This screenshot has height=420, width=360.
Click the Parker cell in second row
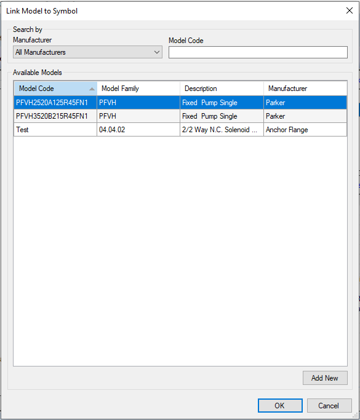(x=305, y=116)
